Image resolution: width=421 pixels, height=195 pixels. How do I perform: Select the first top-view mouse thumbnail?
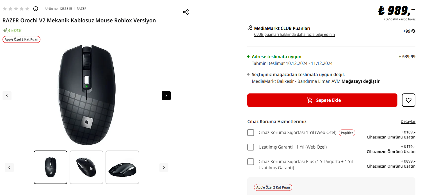click(51, 167)
